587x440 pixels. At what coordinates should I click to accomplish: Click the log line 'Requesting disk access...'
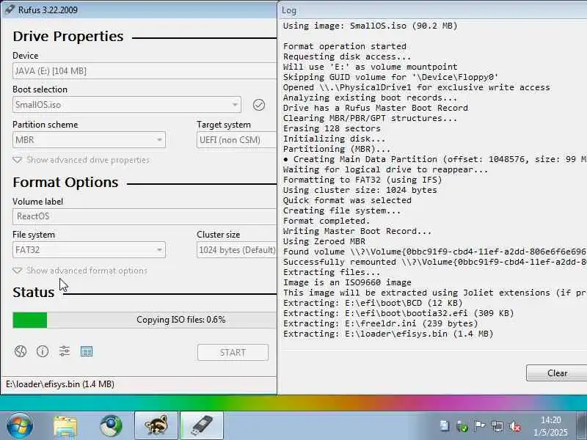[347, 56]
